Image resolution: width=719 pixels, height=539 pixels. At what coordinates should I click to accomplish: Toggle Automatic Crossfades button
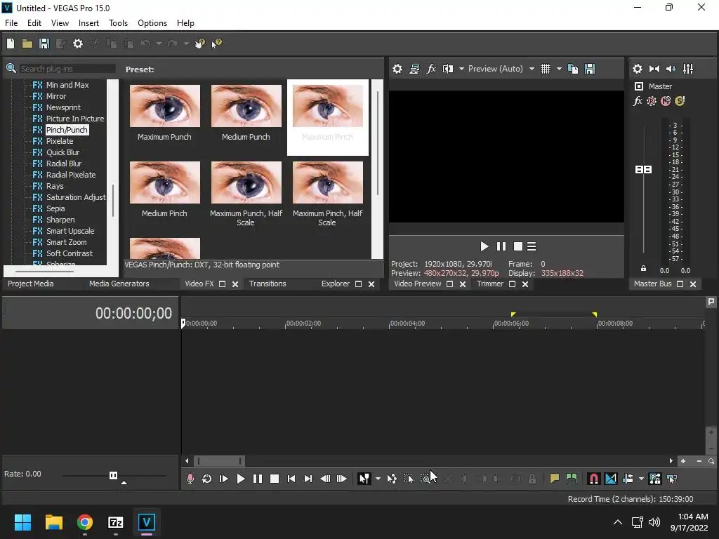(611, 479)
